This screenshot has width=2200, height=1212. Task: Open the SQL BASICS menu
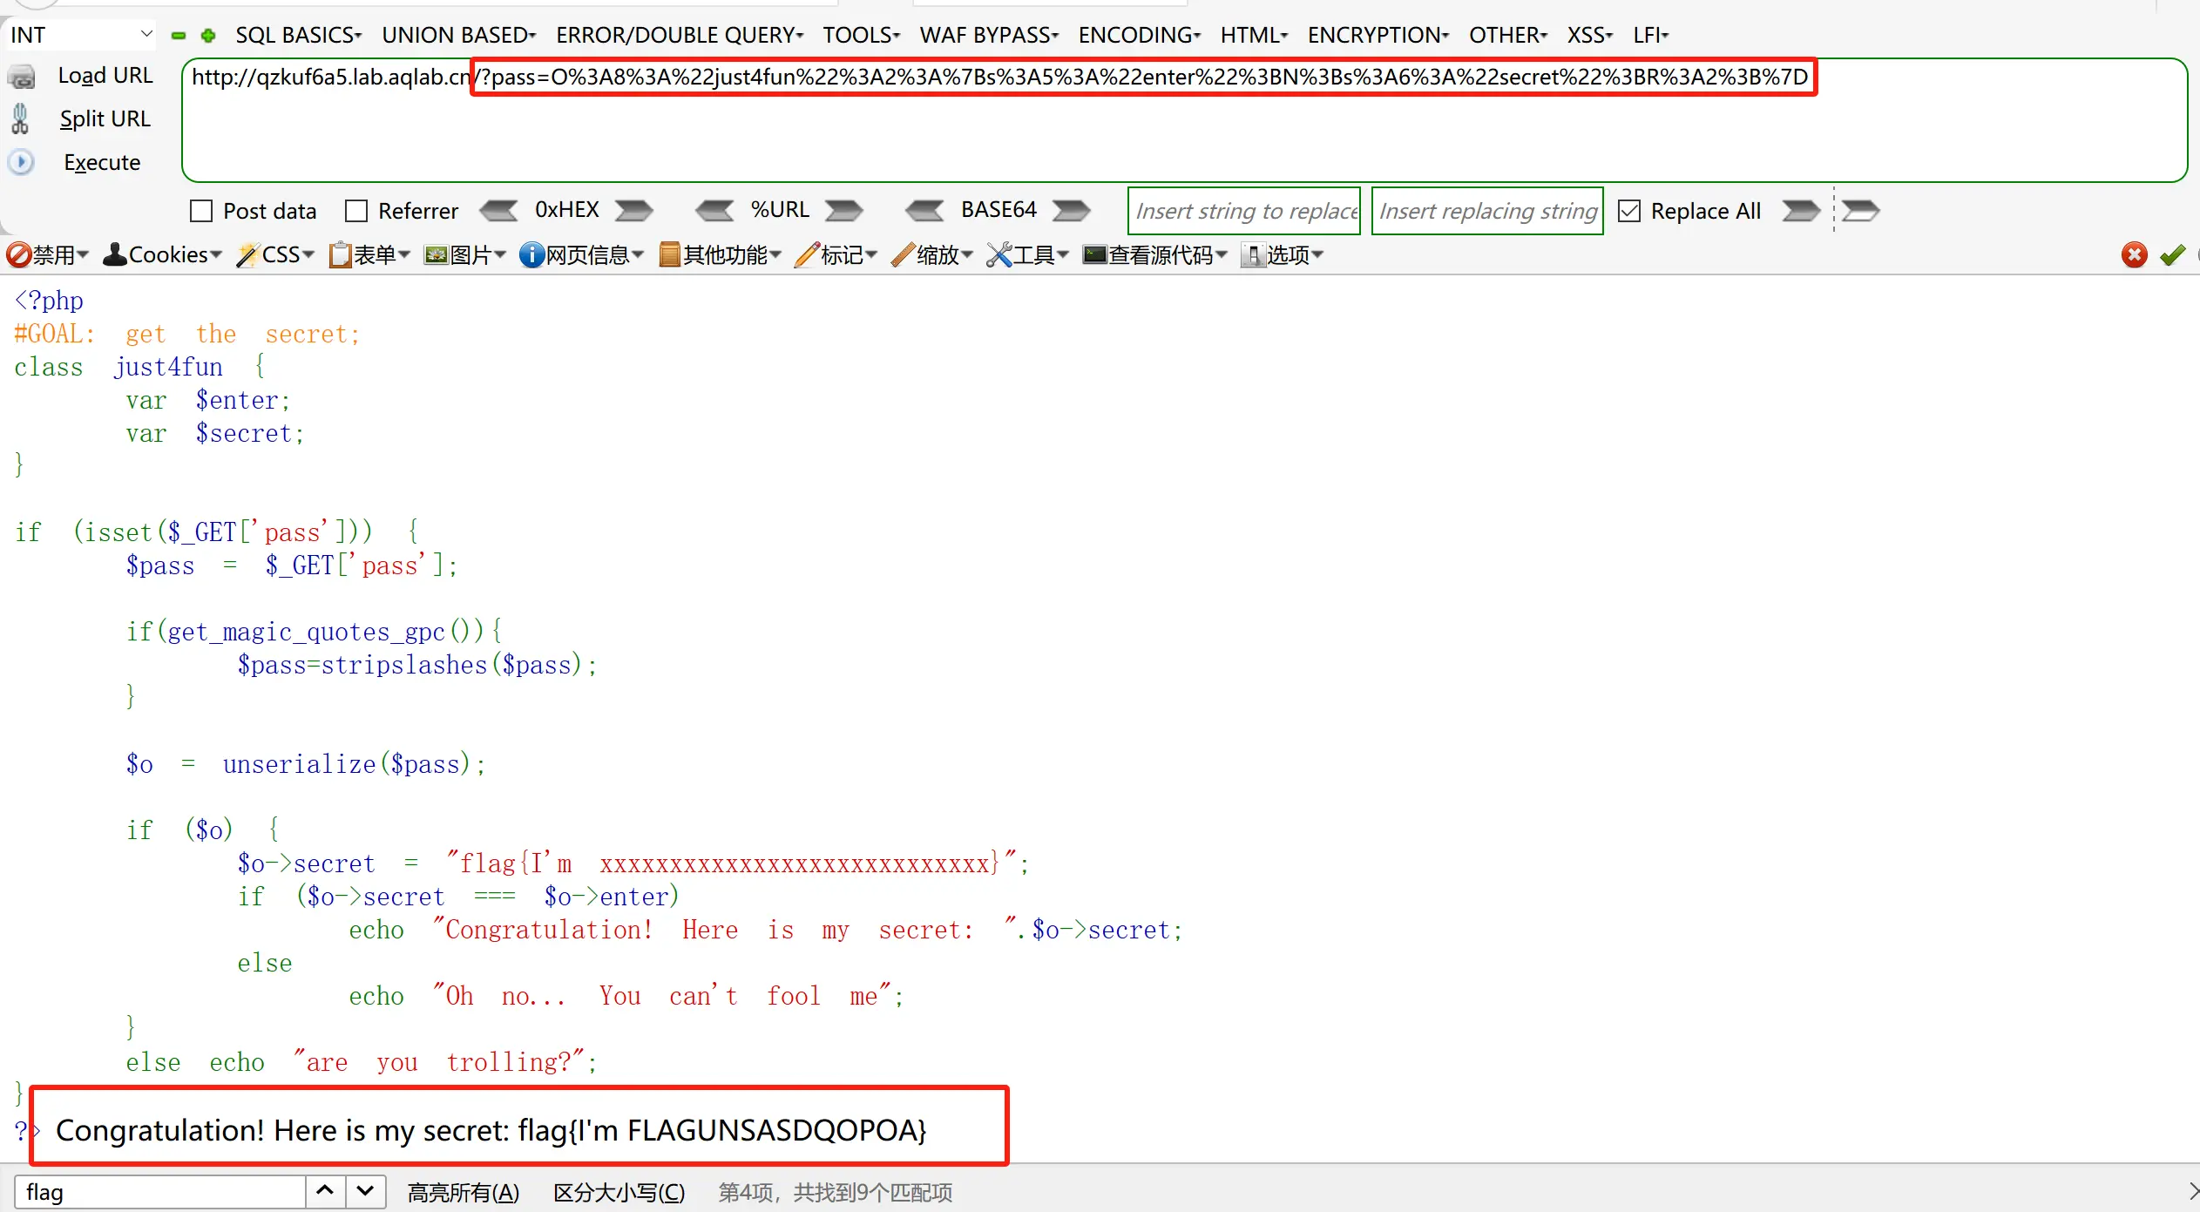[x=298, y=36]
